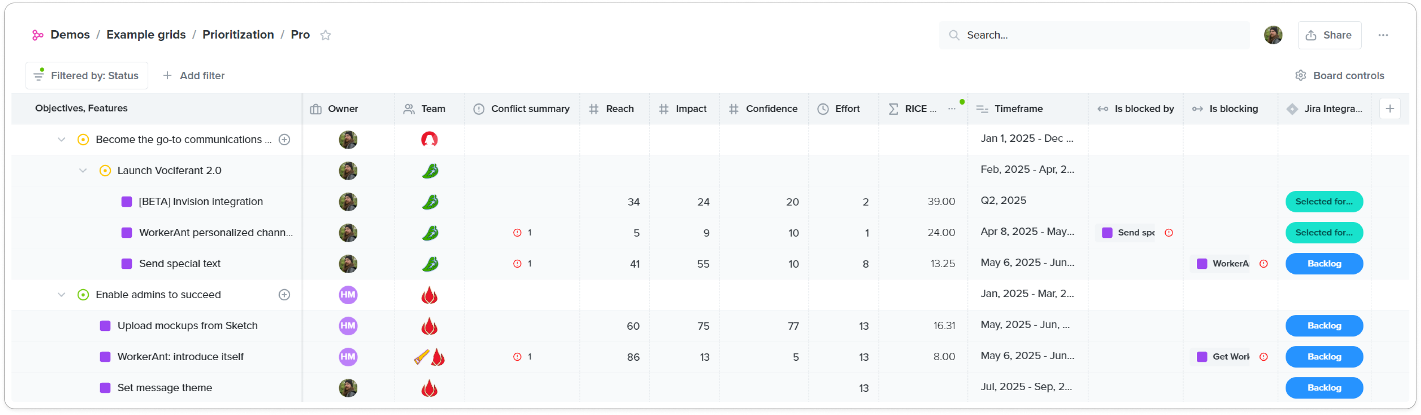The image size is (1421, 415).
Task: Click red alert icon next to Send spe blocker
Action: point(1168,232)
